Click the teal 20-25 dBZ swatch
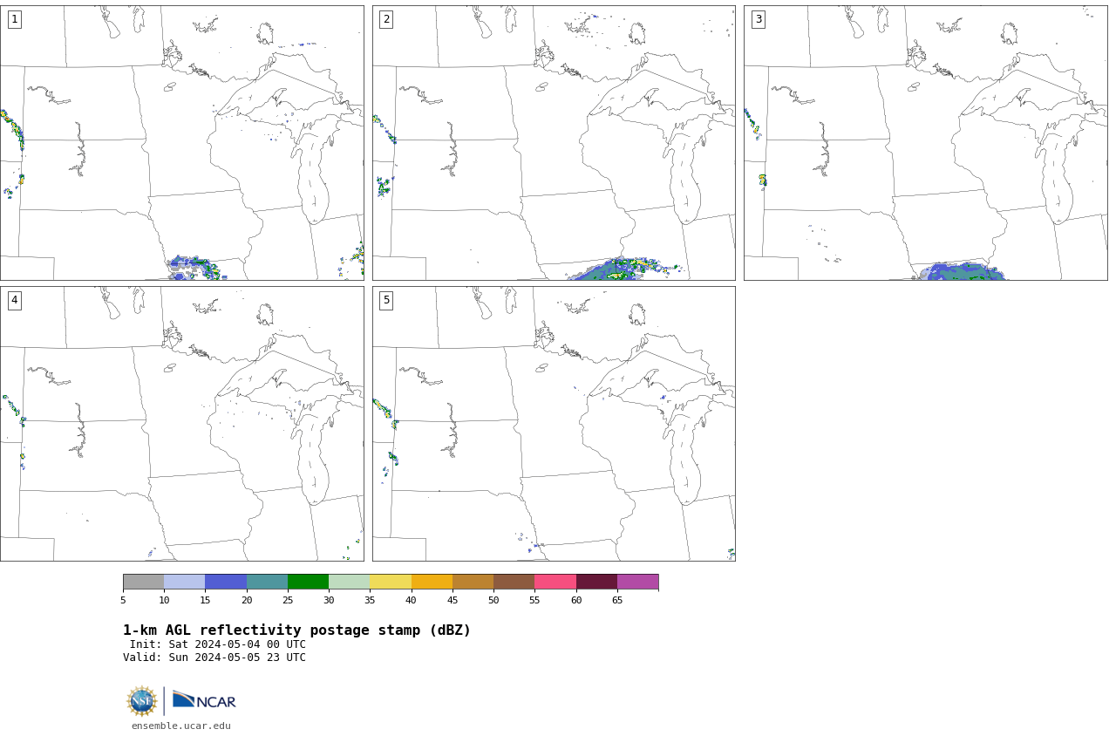This screenshot has height=736, width=1116. (x=267, y=582)
